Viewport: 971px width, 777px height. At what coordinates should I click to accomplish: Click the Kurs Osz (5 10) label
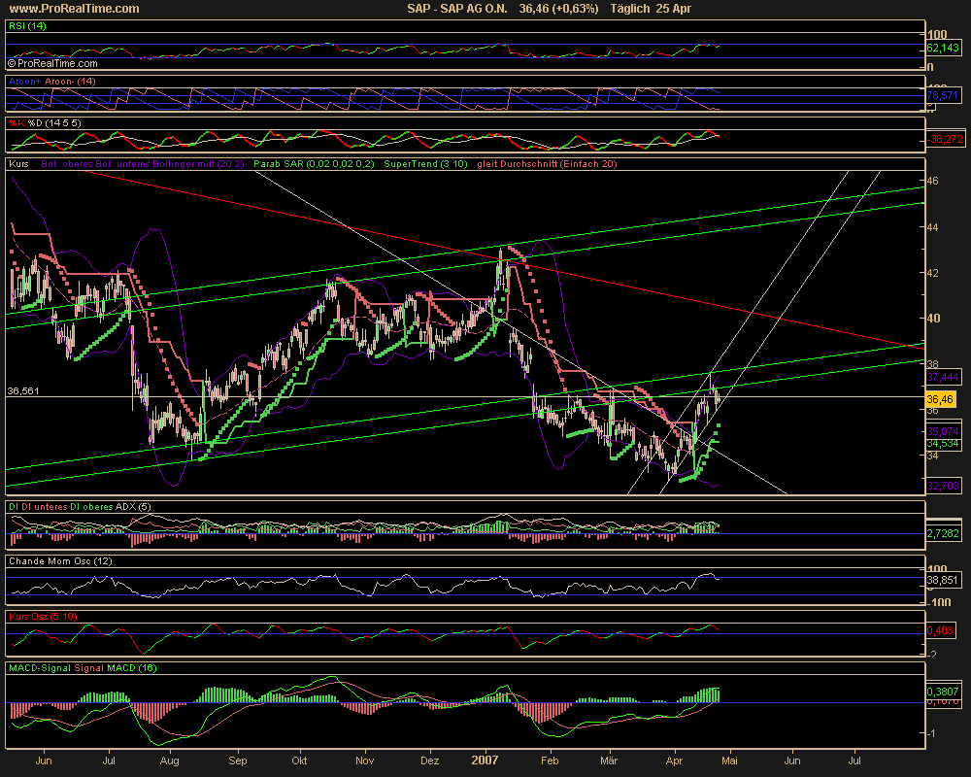coord(41,616)
